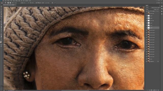
Task: Toggle the Clone Source panel icon
Action: (x=10, y=3)
